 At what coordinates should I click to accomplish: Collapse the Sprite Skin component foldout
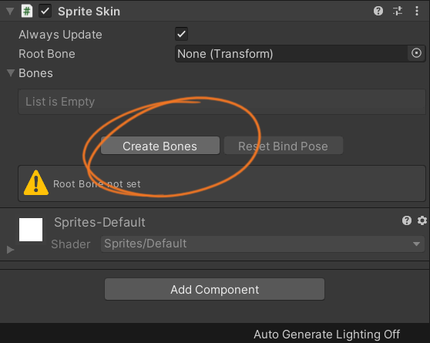click(x=10, y=12)
